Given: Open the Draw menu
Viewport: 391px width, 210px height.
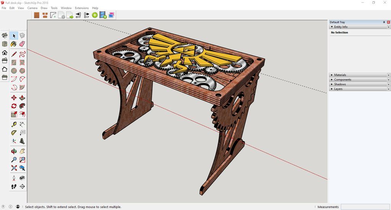Looking at the screenshot, I should click(x=44, y=8).
